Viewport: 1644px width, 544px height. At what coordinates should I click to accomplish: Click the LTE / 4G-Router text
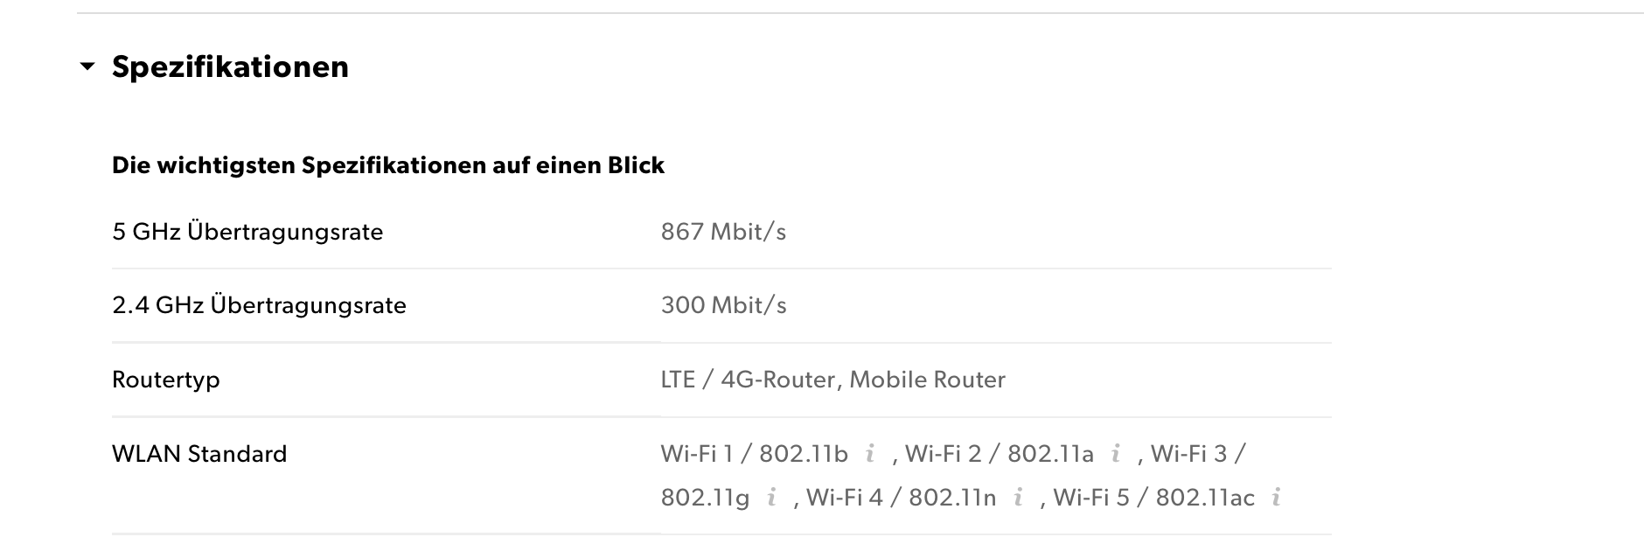coord(750,380)
